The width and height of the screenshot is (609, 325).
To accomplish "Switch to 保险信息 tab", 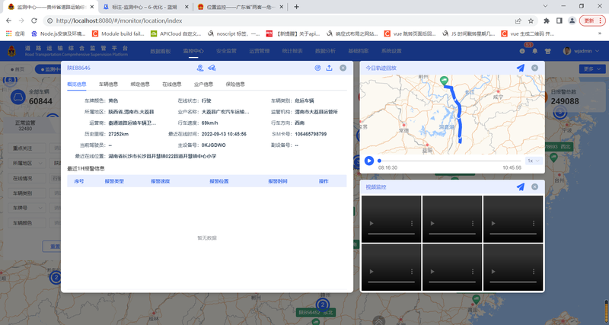I will (235, 84).
